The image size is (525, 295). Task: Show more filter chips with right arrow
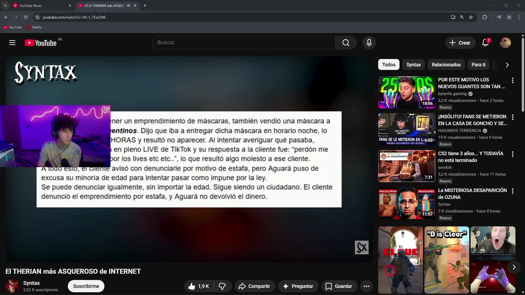coord(507,65)
